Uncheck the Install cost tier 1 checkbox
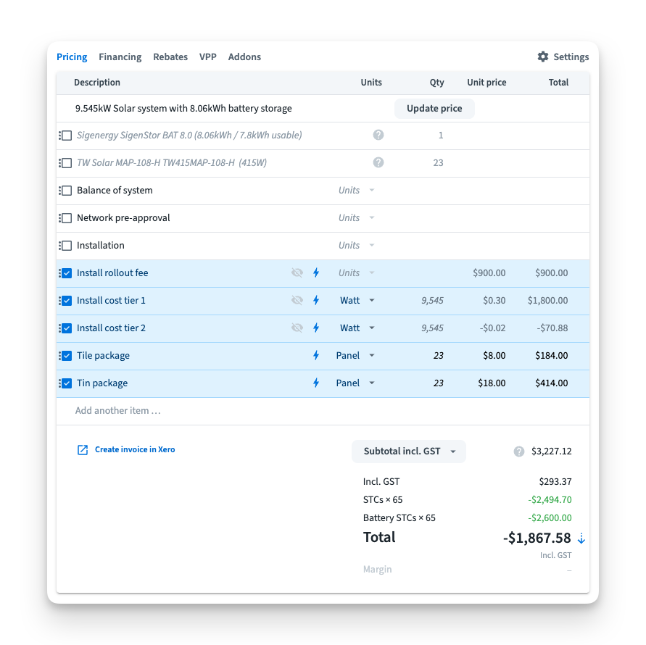The image size is (646, 645). coord(67,301)
